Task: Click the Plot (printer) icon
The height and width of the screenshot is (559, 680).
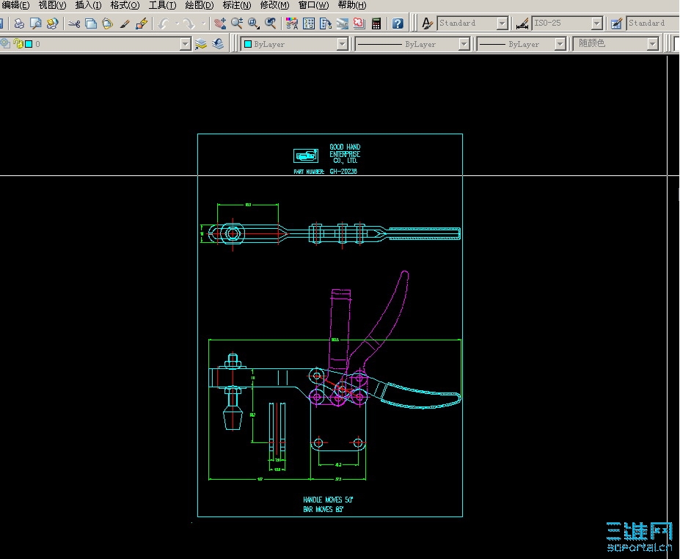Action: [x=18, y=23]
